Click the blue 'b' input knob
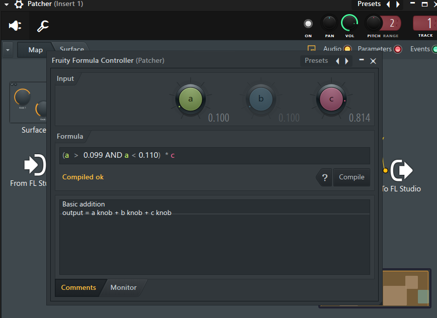 tap(261, 99)
